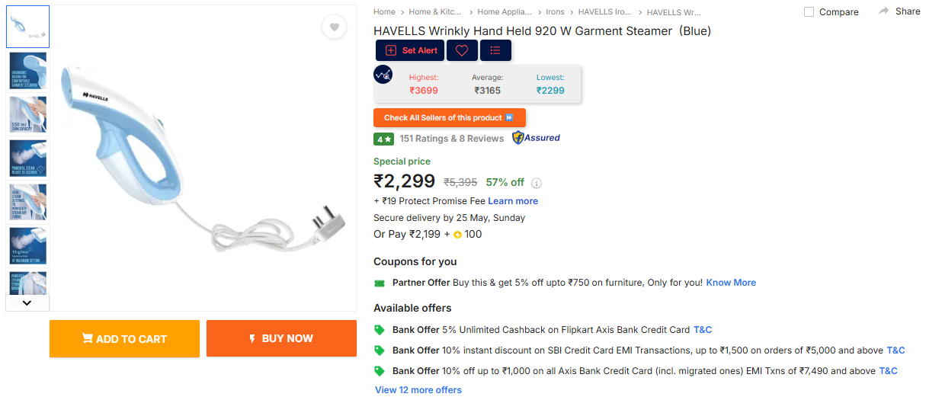Click the Share arrow icon

pyautogui.click(x=884, y=11)
